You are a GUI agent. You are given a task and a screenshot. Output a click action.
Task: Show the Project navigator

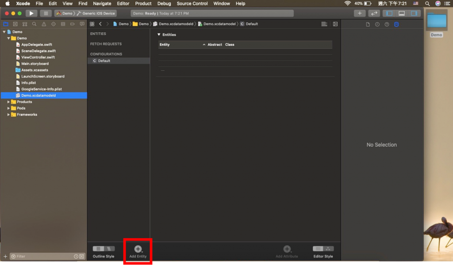point(6,24)
